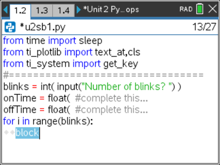220x165 pixels.
Task: Switch to page tab 1.3
Action: pos(42,10)
